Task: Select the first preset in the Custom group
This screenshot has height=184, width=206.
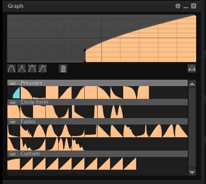Action: (x=14, y=164)
